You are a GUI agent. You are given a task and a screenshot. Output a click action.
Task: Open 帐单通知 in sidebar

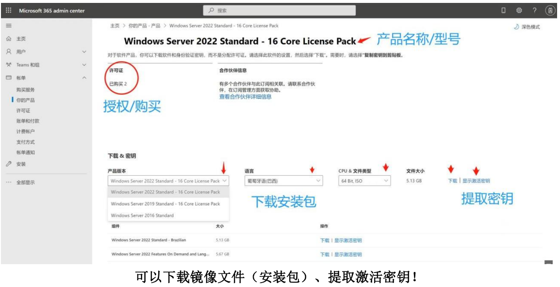coord(25,152)
